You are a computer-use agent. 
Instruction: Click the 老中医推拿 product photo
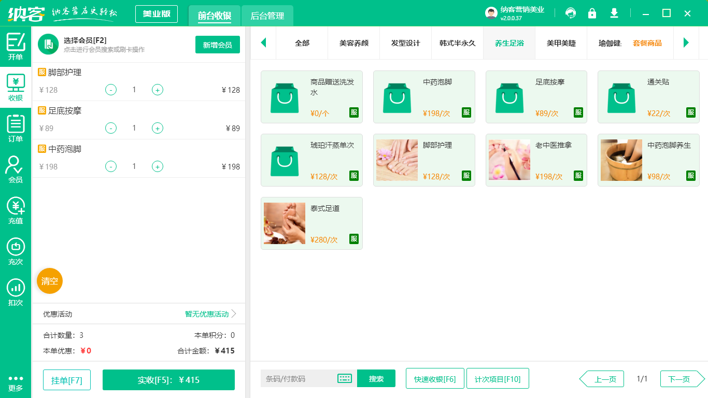(x=509, y=160)
